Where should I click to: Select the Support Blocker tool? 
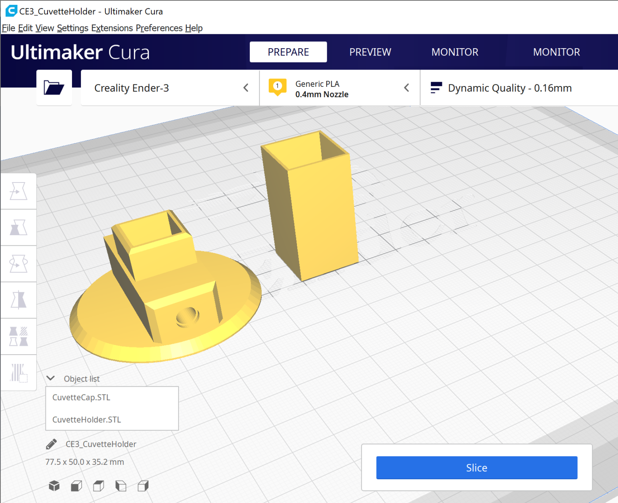tap(18, 372)
